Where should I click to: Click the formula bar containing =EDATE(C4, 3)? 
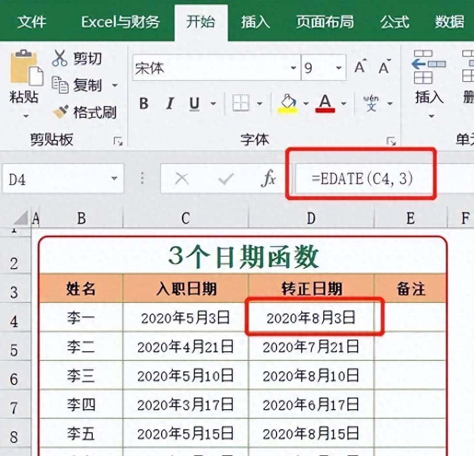[x=362, y=179]
